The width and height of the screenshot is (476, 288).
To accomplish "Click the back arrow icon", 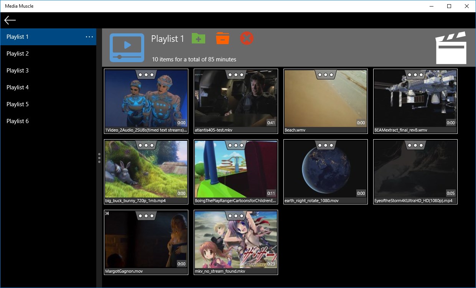I will point(10,20).
